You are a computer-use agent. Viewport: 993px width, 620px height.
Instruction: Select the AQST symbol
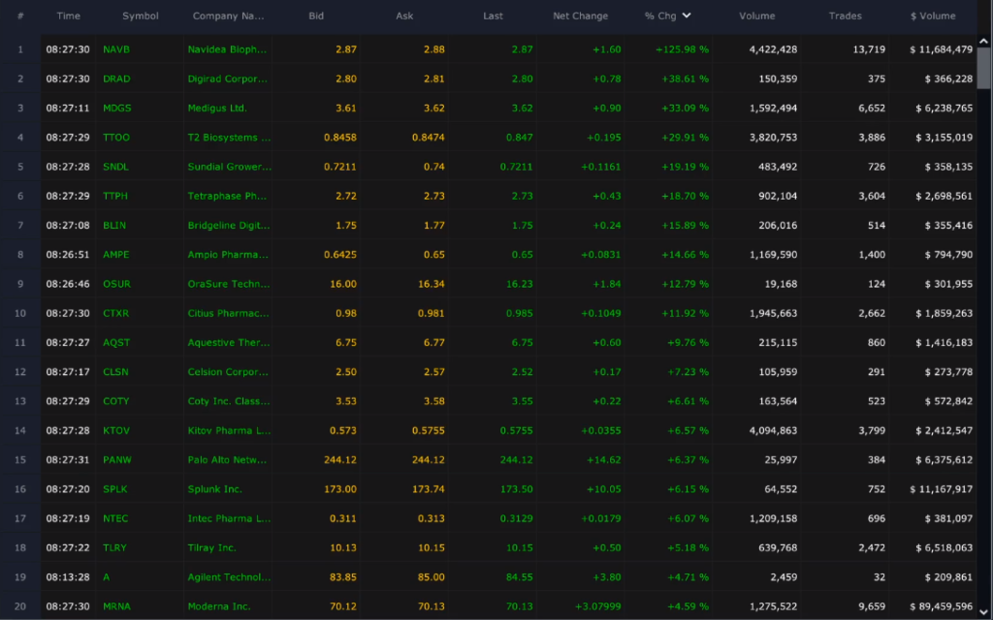coord(116,343)
